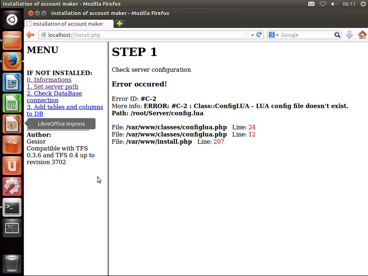Viewport: 368px width, 276px height.
Task: Open the sound volume indicator
Action: tap(334, 4)
